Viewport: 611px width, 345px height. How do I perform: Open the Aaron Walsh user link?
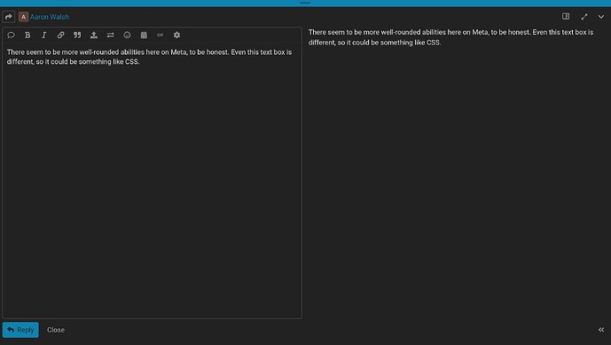[50, 17]
